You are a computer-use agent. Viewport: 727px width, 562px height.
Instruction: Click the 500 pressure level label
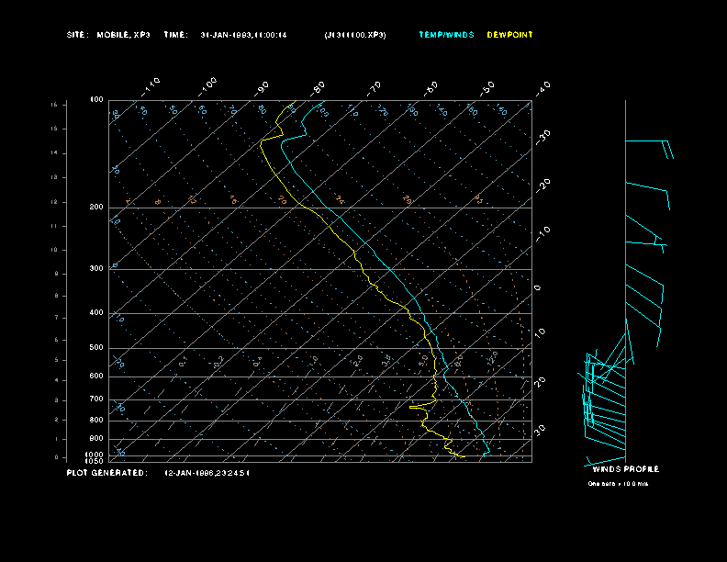point(96,348)
